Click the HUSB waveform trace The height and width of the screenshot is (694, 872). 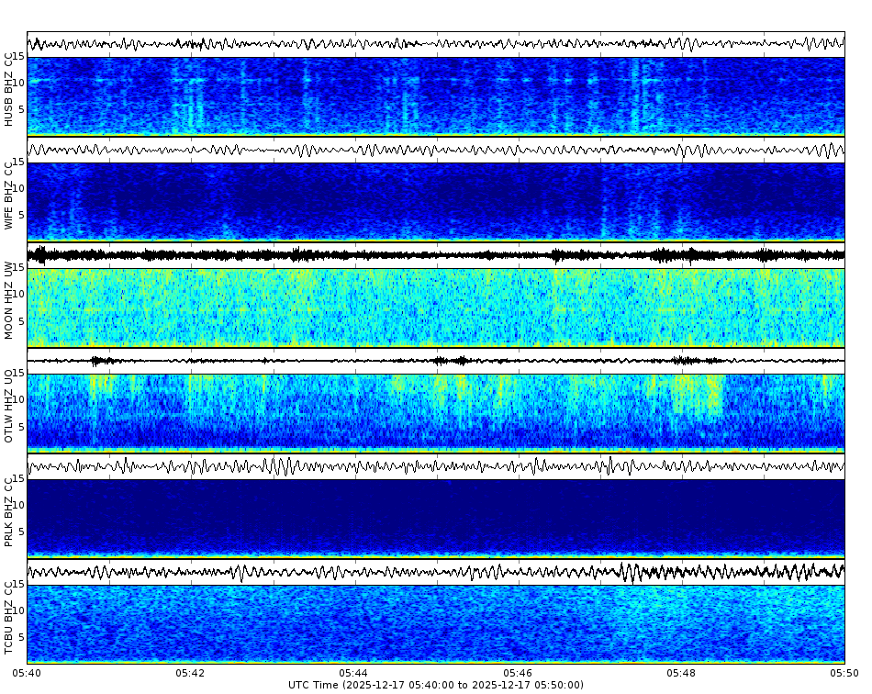pos(436,41)
